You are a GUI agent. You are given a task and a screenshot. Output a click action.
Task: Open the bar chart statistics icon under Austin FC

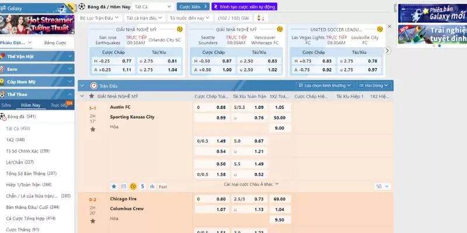click(x=152, y=186)
